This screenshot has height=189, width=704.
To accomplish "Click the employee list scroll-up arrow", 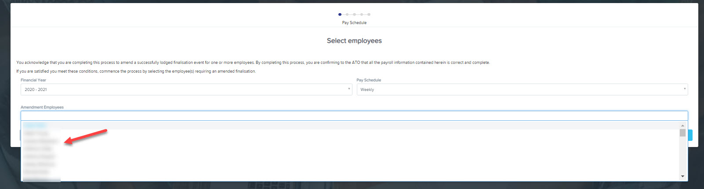I will pyautogui.click(x=682, y=126).
